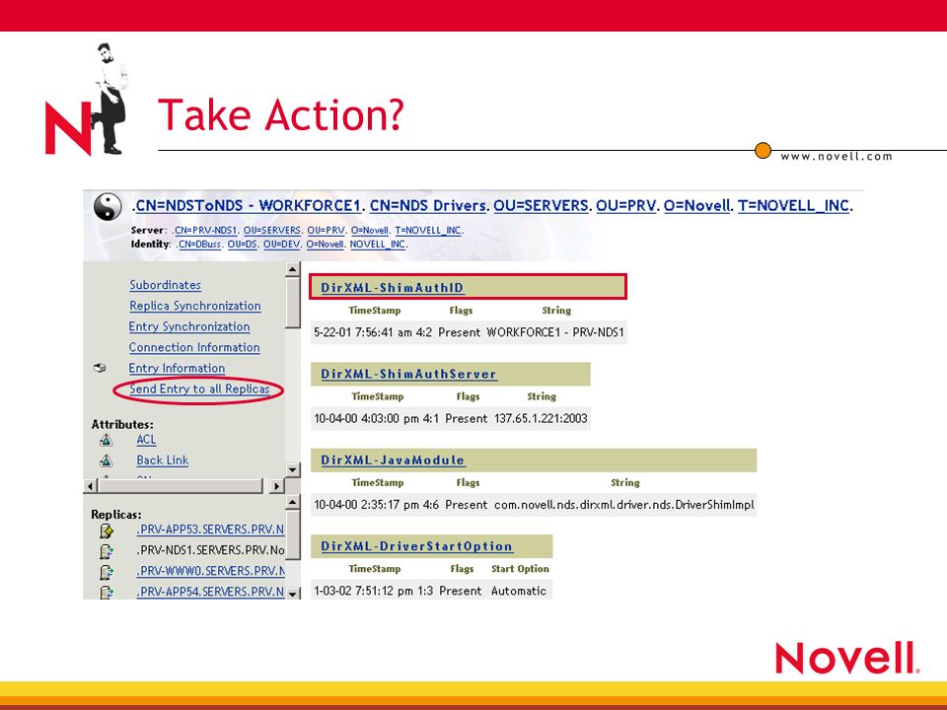Click OU=PRV in the title path
Screen dimensions: 947x710
pos(625,206)
